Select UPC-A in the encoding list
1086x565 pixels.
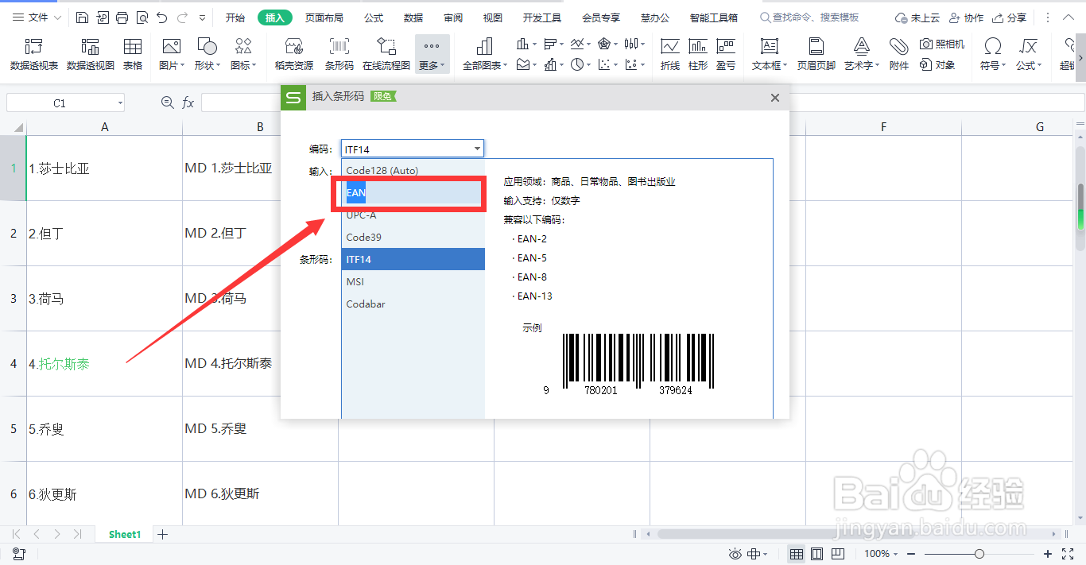point(413,215)
